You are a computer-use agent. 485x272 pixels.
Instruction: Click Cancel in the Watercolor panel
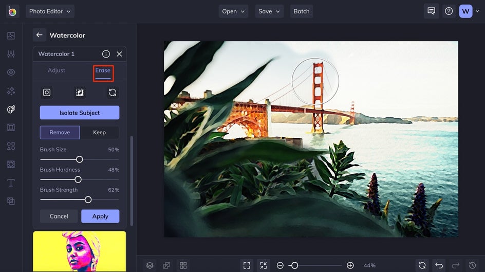coord(59,216)
